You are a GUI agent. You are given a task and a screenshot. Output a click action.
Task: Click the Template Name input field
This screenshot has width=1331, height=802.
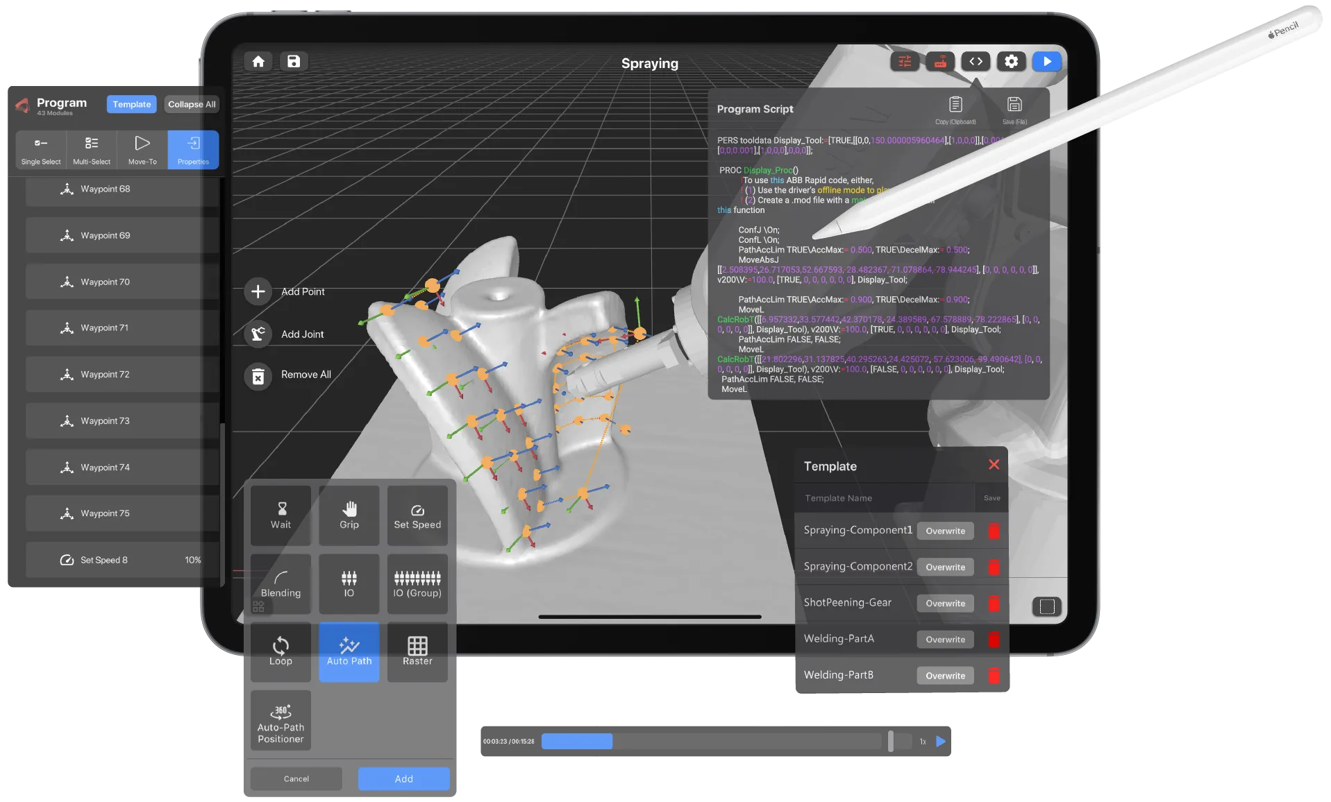[885, 498]
